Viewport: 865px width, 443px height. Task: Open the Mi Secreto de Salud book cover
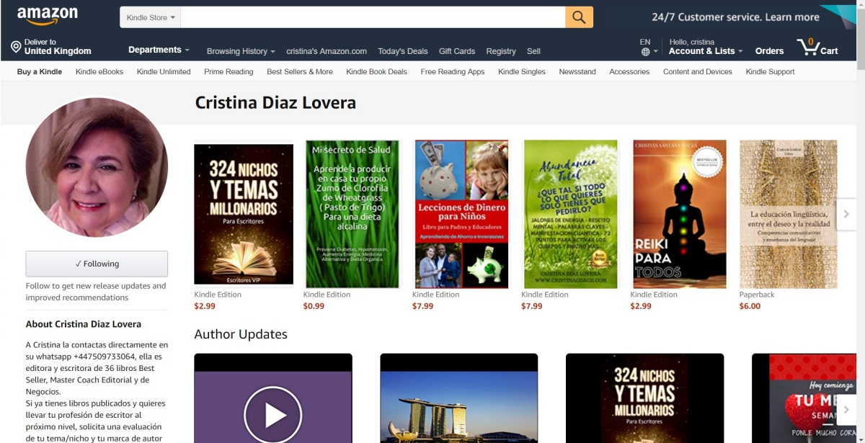(352, 214)
